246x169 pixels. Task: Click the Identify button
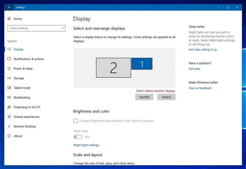pos(144,97)
